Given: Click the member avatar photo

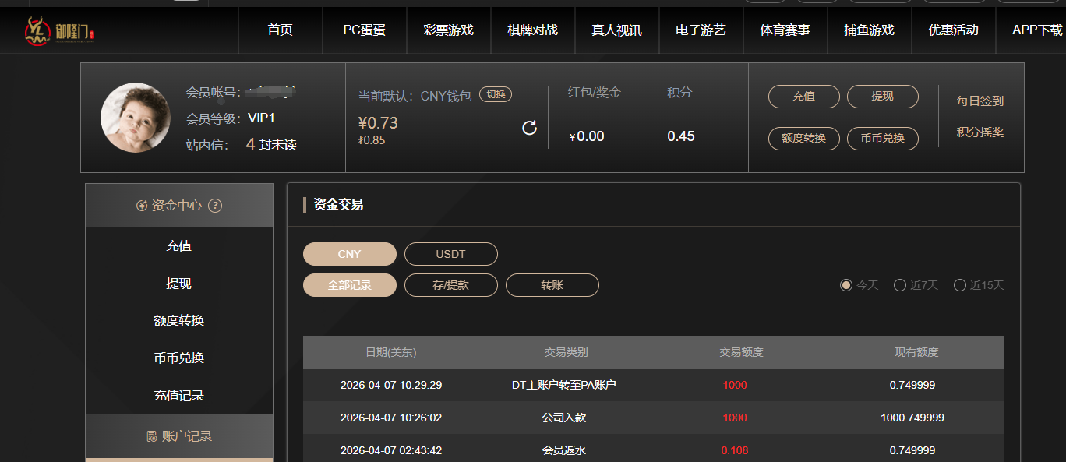Looking at the screenshot, I should tap(135, 118).
